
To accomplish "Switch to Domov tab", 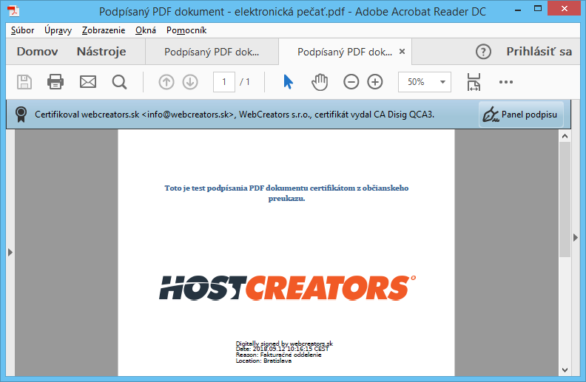I will (38, 52).
